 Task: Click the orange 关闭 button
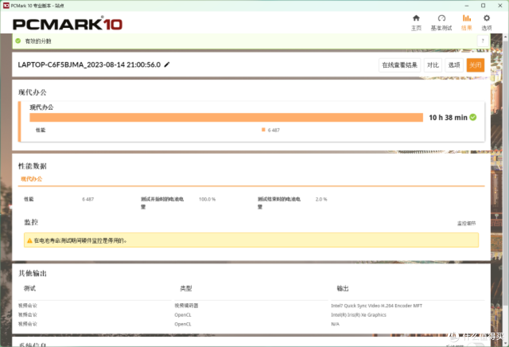coord(475,65)
